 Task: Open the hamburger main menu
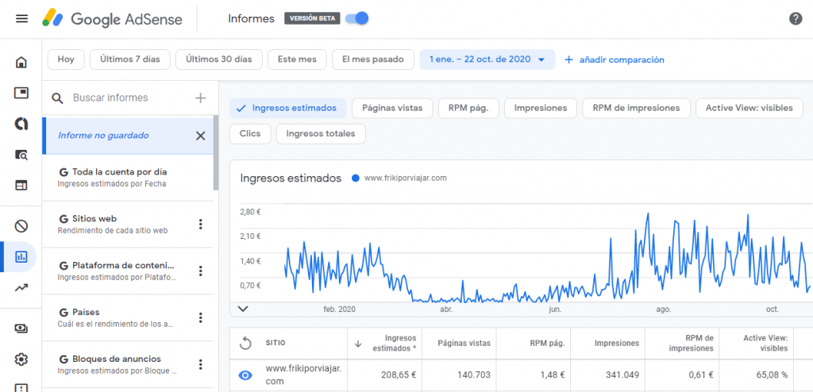pyautogui.click(x=21, y=19)
